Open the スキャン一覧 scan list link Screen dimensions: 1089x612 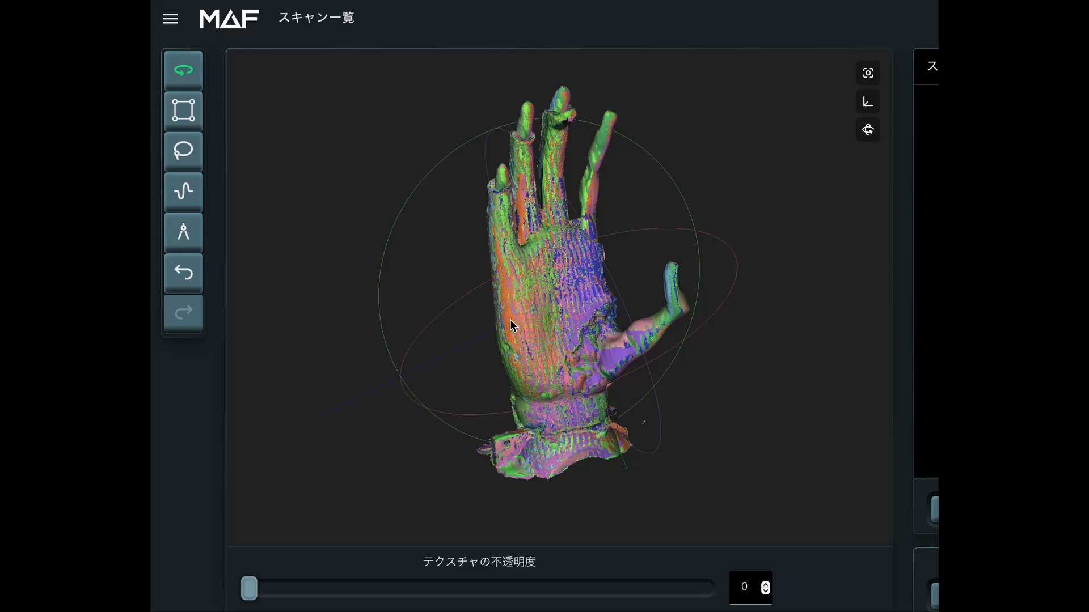(x=316, y=18)
